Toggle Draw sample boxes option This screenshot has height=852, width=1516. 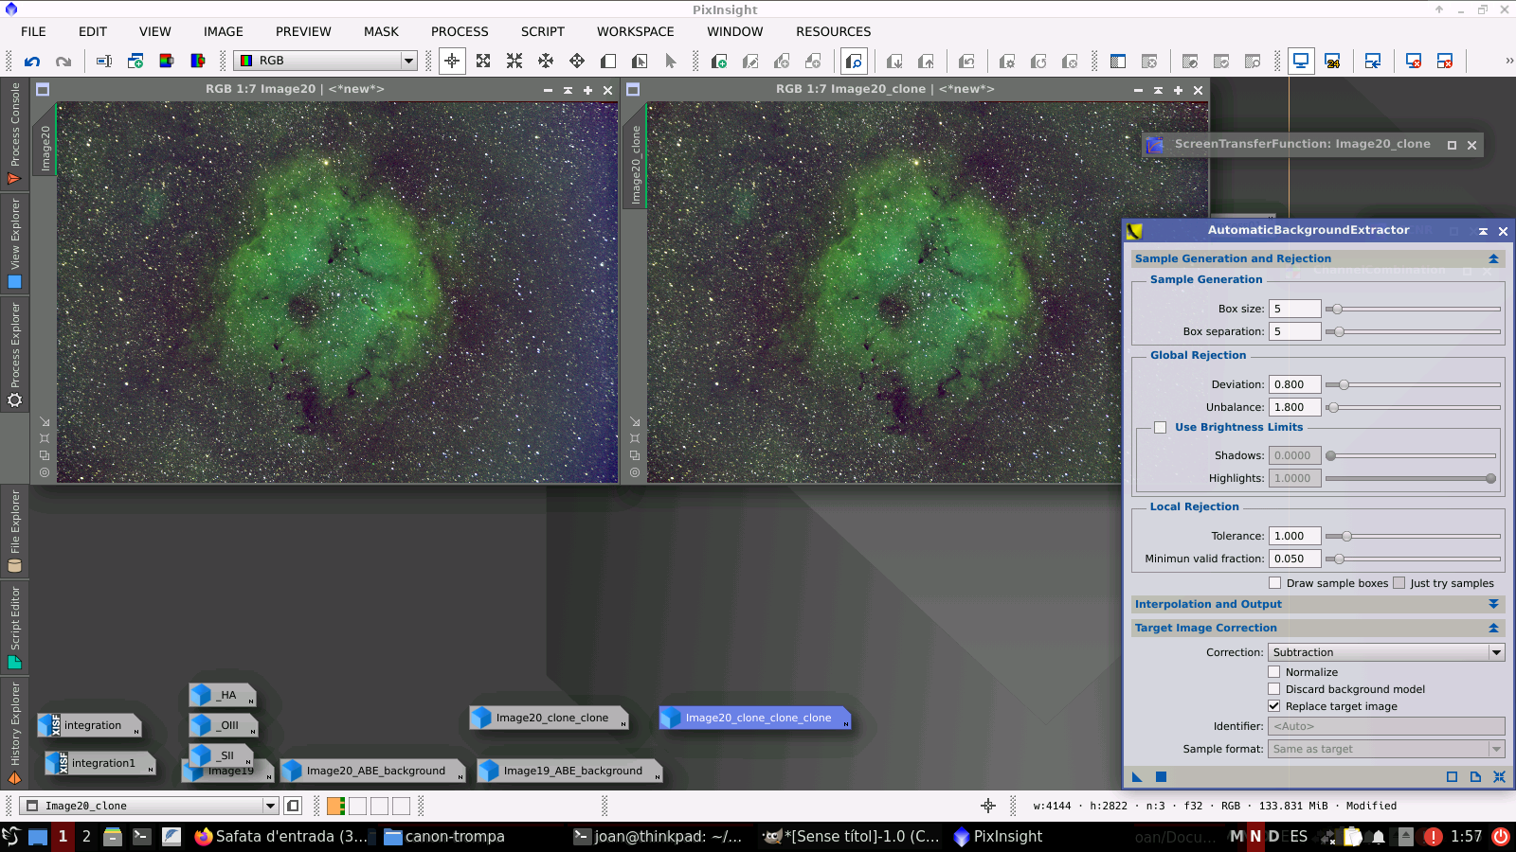[x=1275, y=583]
